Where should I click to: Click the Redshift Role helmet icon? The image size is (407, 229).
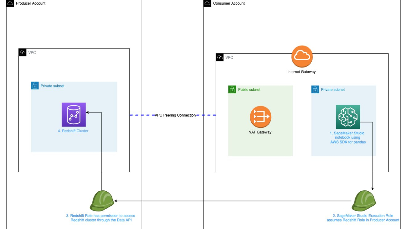click(102, 201)
